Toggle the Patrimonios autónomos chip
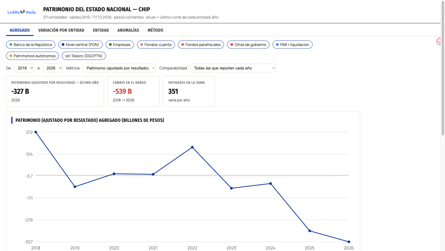Viewport: 445px width, 251px height. point(32,56)
